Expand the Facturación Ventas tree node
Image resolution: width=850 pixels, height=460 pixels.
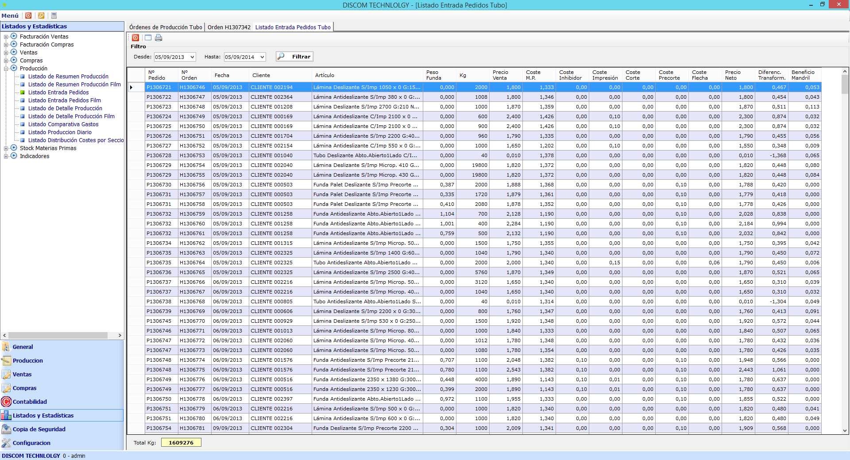[6, 37]
